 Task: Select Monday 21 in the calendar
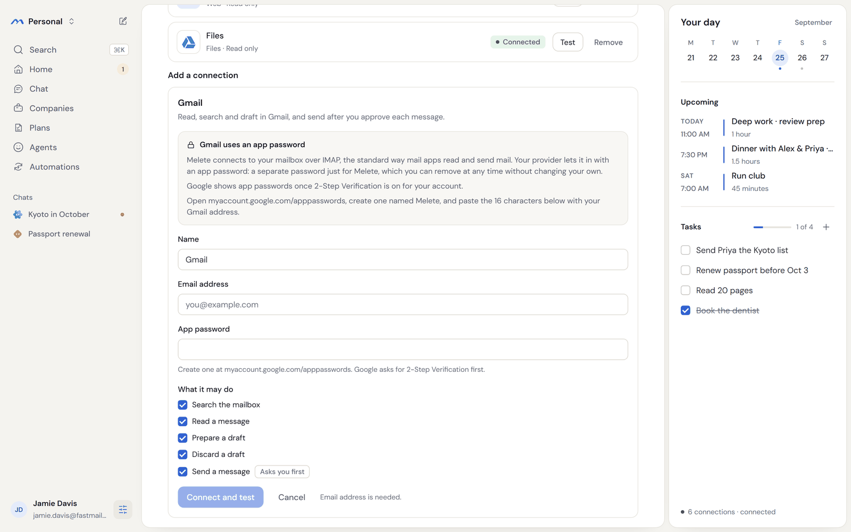pyautogui.click(x=690, y=57)
